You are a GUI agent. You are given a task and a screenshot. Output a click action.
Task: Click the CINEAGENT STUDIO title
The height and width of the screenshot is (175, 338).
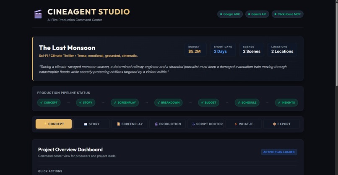(88, 12)
